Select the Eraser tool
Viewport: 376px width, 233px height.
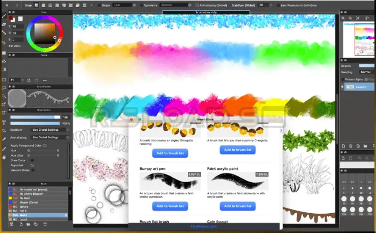coord(4,24)
